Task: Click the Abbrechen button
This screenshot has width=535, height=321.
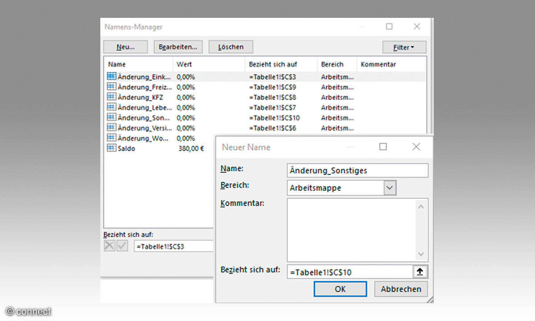Action: (x=401, y=289)
